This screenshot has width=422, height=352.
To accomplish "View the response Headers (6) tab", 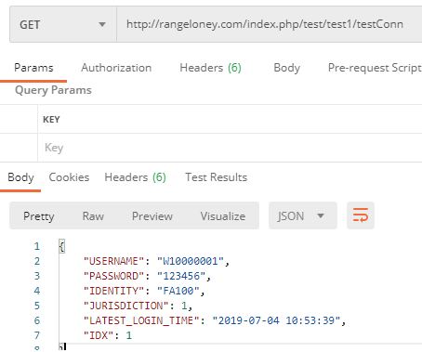I will click(x=135, y=177).
